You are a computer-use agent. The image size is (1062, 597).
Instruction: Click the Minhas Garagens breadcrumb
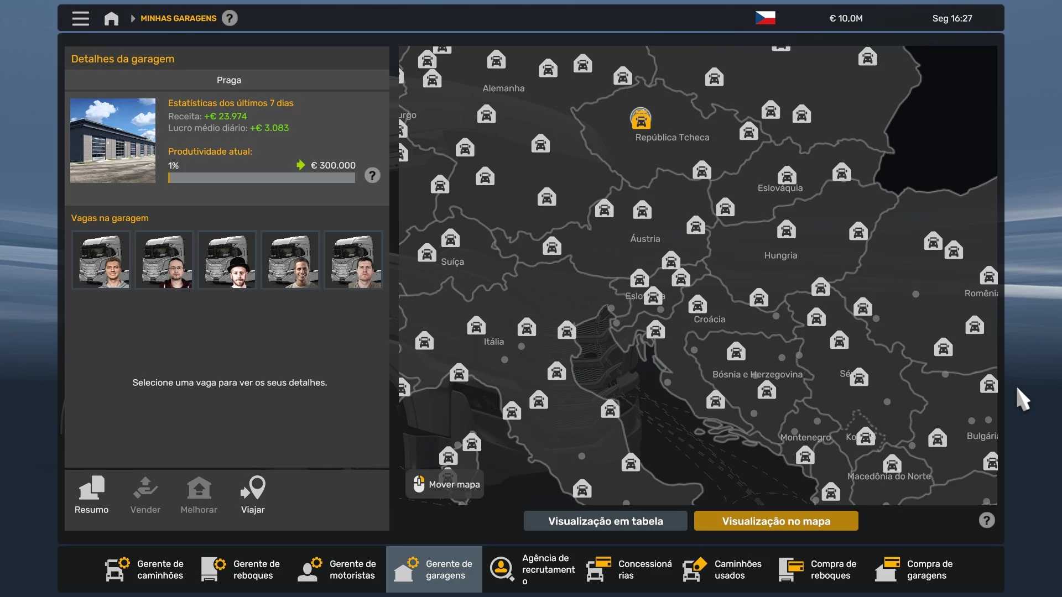pyautogui.click(x=178, y=18)
